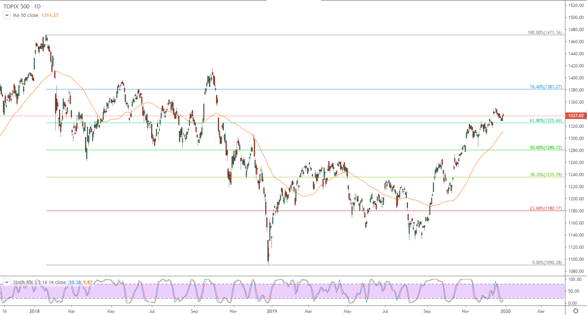587x315 pixels.
Task: Click the 1100.00 price axis label
Action: [576, 259]
